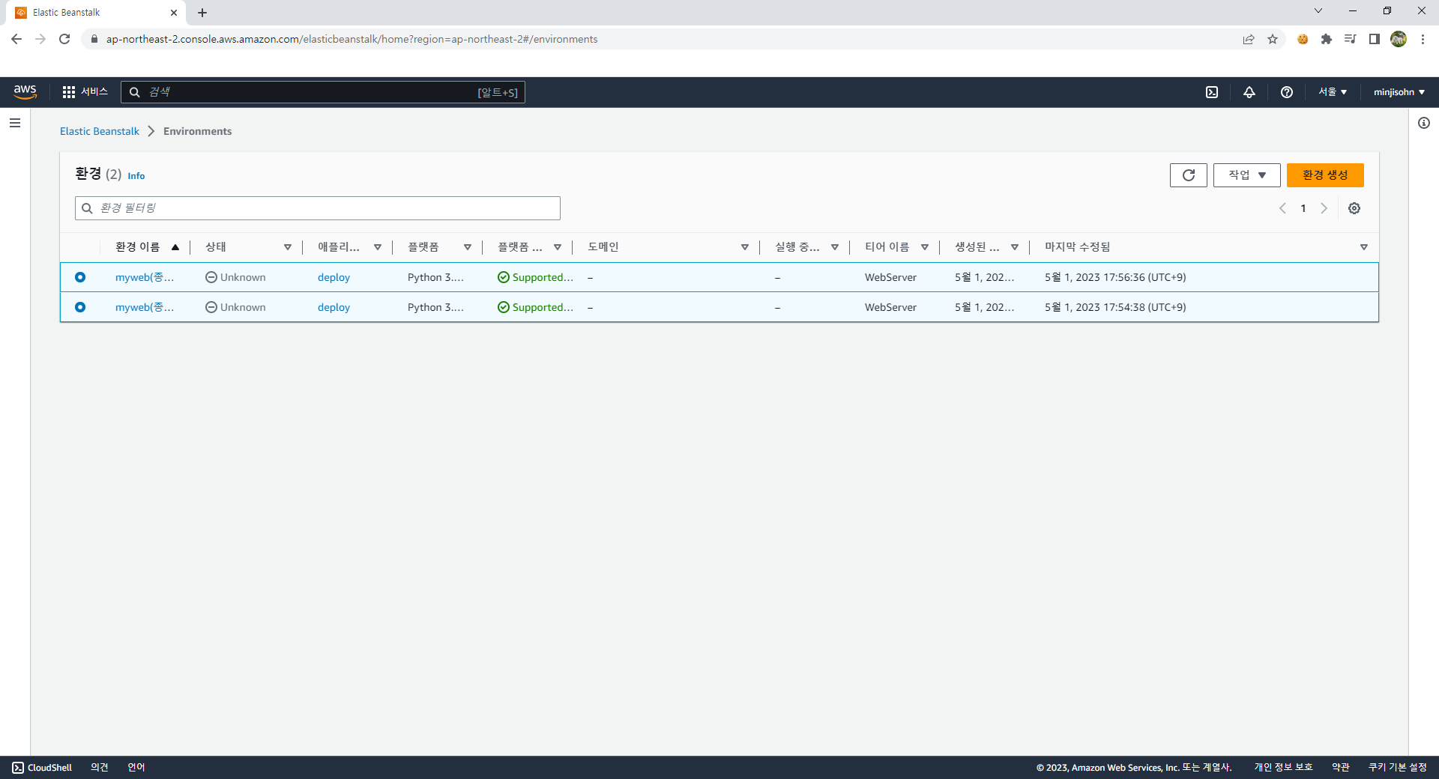Click the 환경 필터링 filter field
Screen dimensions: 1439x779
pos(318,208)
